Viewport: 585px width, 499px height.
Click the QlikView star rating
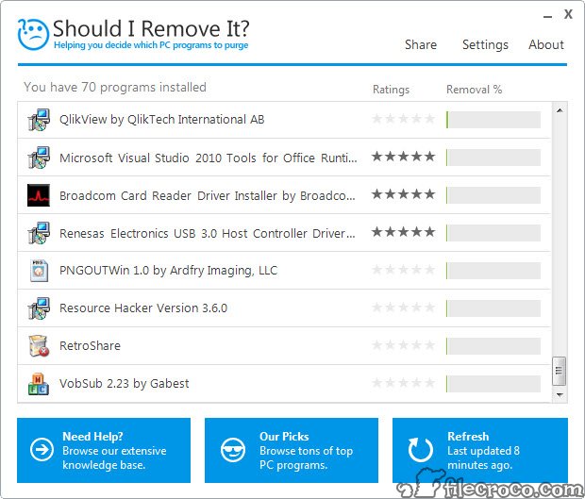coord(403,119)
